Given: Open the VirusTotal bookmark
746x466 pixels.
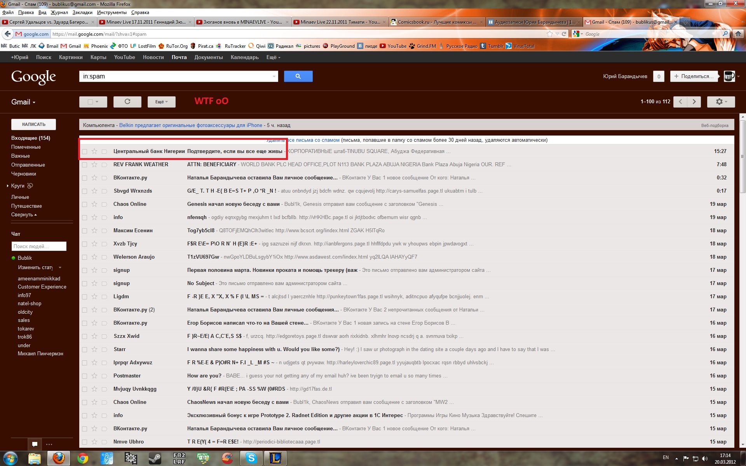Looking at the screenshot, I should tap(520, 46).
